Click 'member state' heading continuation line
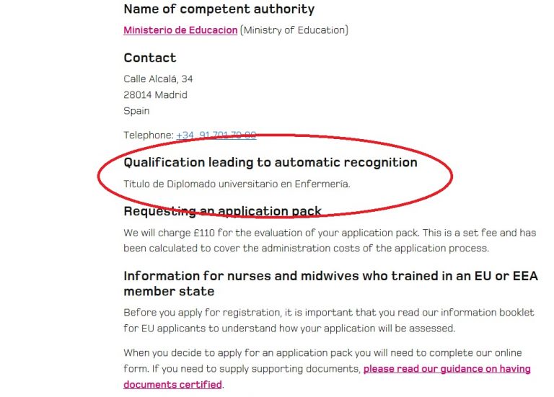This screenshot has height=397, width=554. tap(169, 292)
